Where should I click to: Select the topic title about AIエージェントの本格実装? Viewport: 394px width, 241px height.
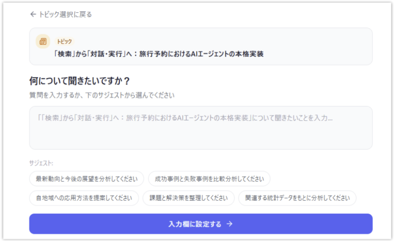pos(159,54)
